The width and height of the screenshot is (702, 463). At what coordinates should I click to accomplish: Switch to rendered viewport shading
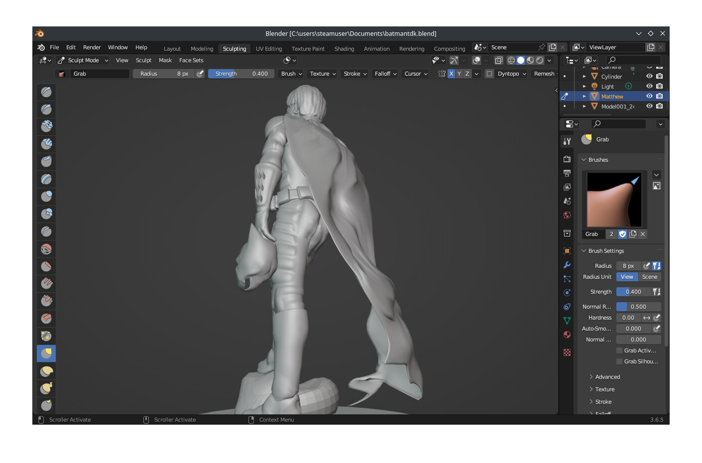540,60
